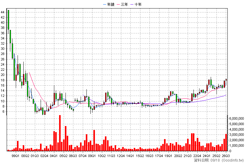This screenshot has width=245, height=164.
Task: Click the 10Q2 quarter label
Action: (102, 156)
